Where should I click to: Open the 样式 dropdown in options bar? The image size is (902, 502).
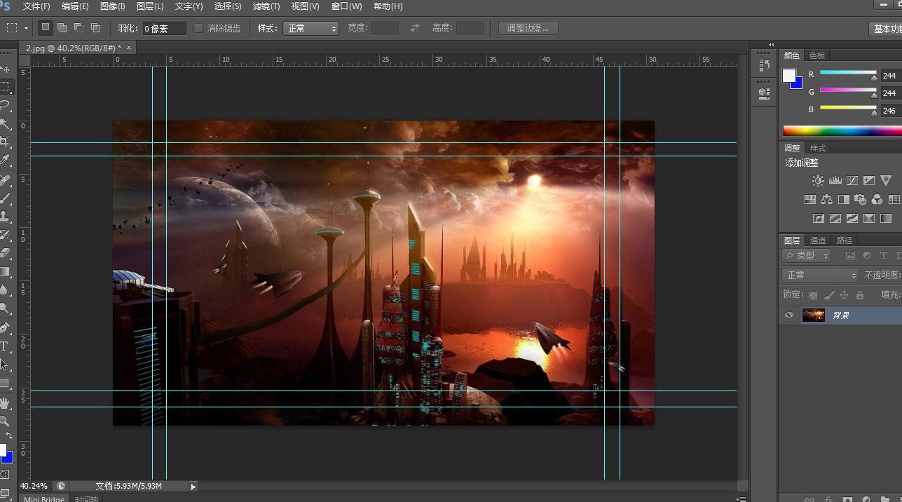tap(310, 29)
